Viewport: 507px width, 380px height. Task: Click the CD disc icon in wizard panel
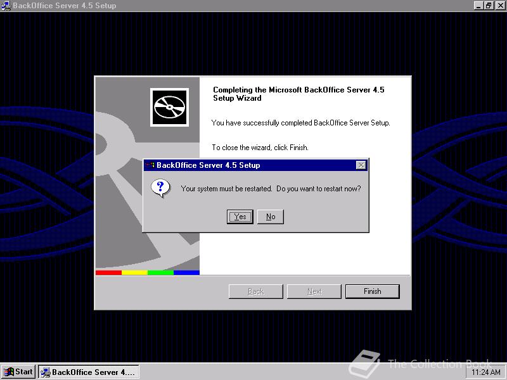[169, 107]
